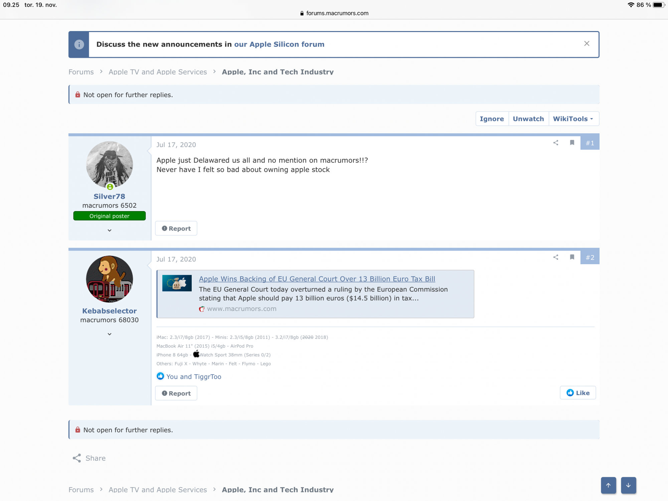
Task: Tap the forums.macrumors.com address bar
Action: point(334,13)
